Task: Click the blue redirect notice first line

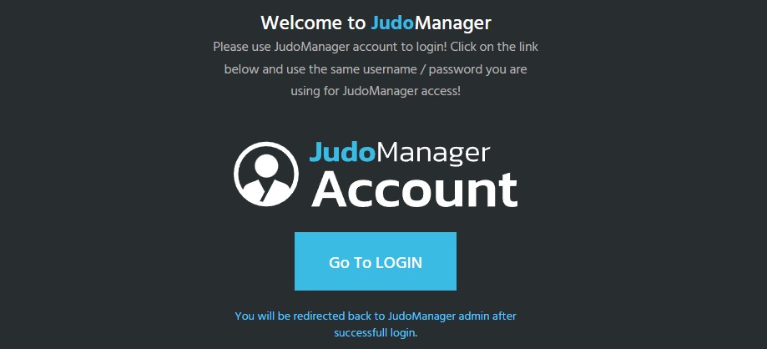Action: (376, 316)
